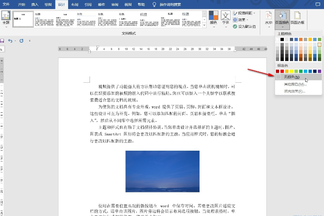Open the Comments icon at top right
324x216 pixels.
[x=318, y=4]
